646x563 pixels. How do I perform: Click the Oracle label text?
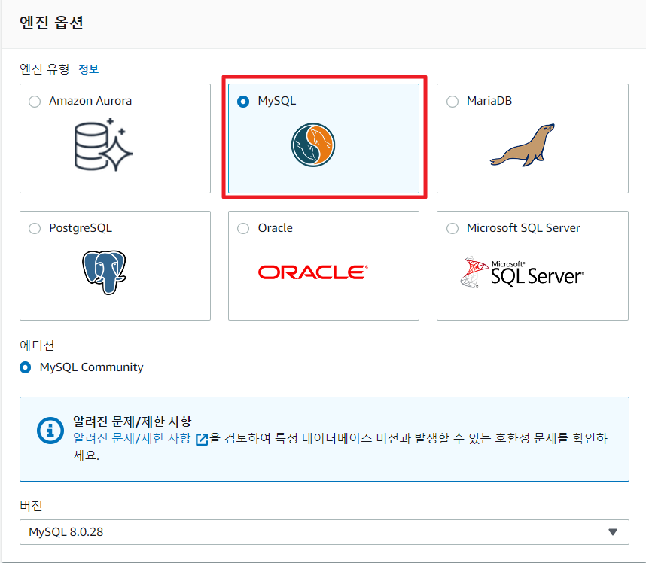pos(276,228)
